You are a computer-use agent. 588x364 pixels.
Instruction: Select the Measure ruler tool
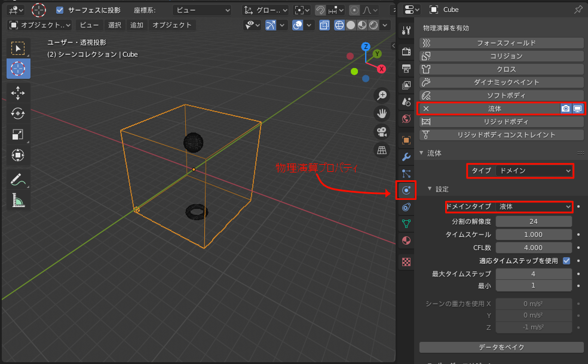point(18,200)
